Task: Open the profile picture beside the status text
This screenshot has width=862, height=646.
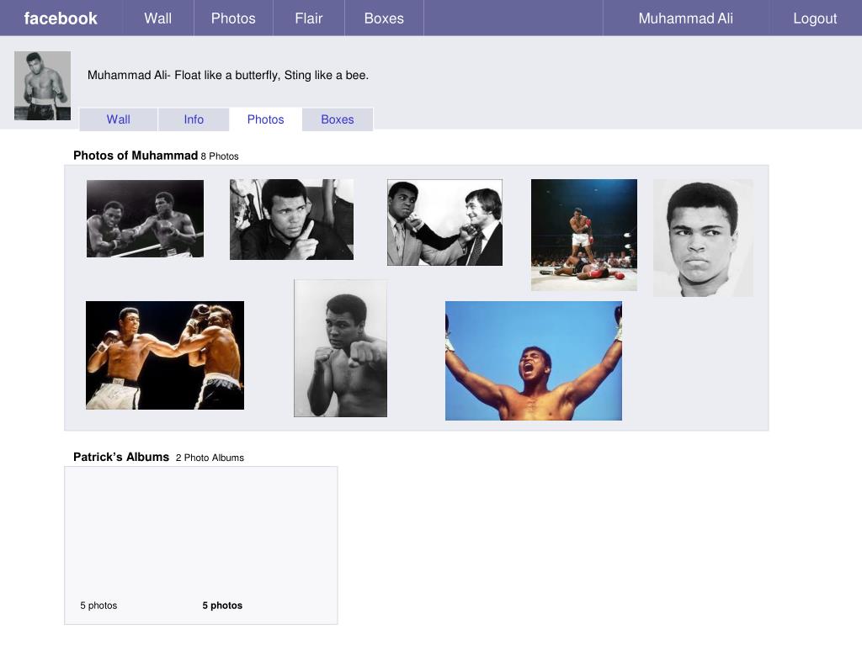Action: pyautogui.click(x=42, y=86)
